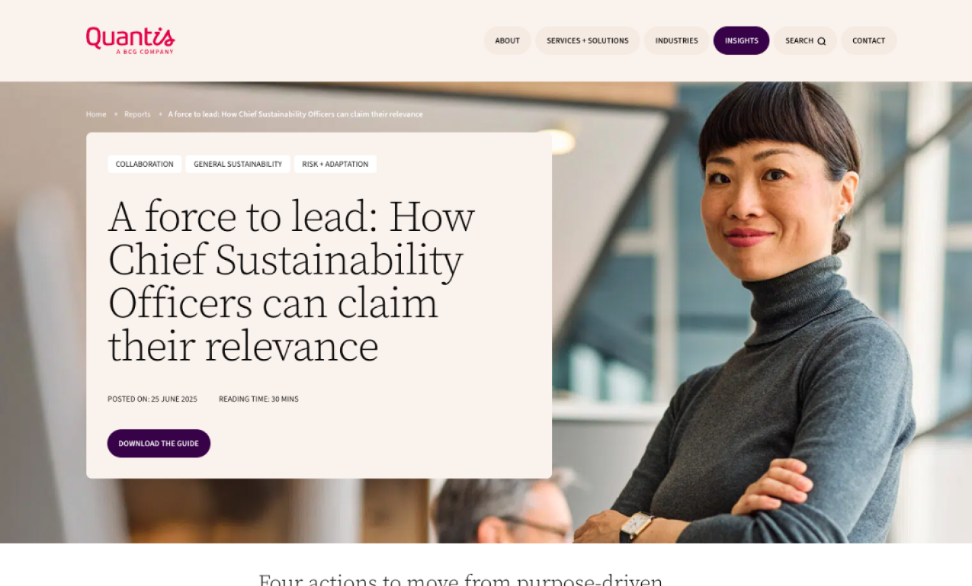Navigate to the Reports breadcrumb

137,114
